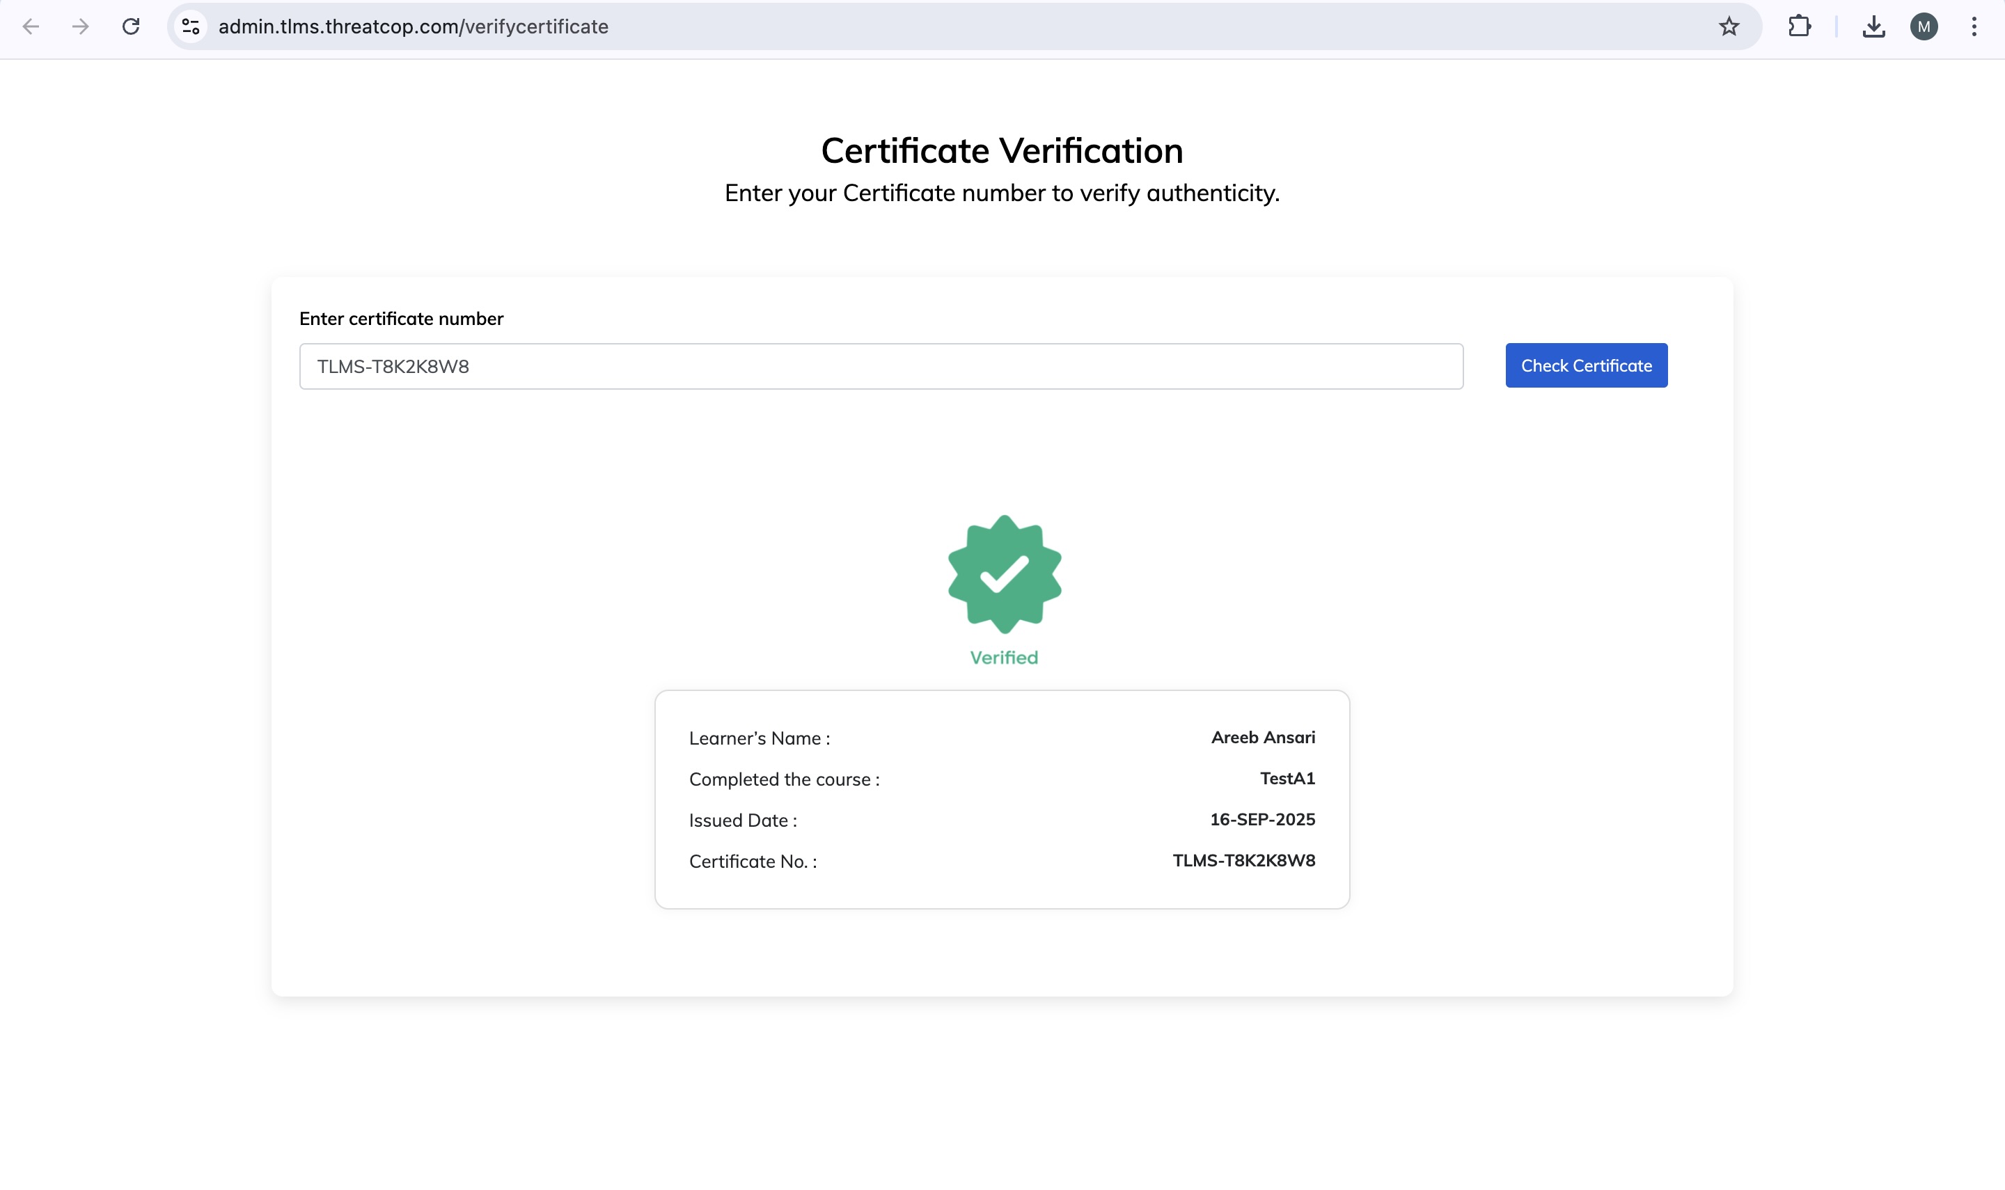Click the Check Certificate button

[1586, 365]
